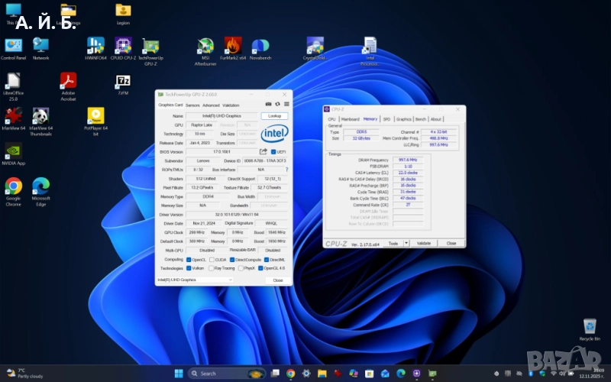Screen dimensions: 611x382
Task: Click the Bus Interface question mark
Action: [x=286, y=169]
